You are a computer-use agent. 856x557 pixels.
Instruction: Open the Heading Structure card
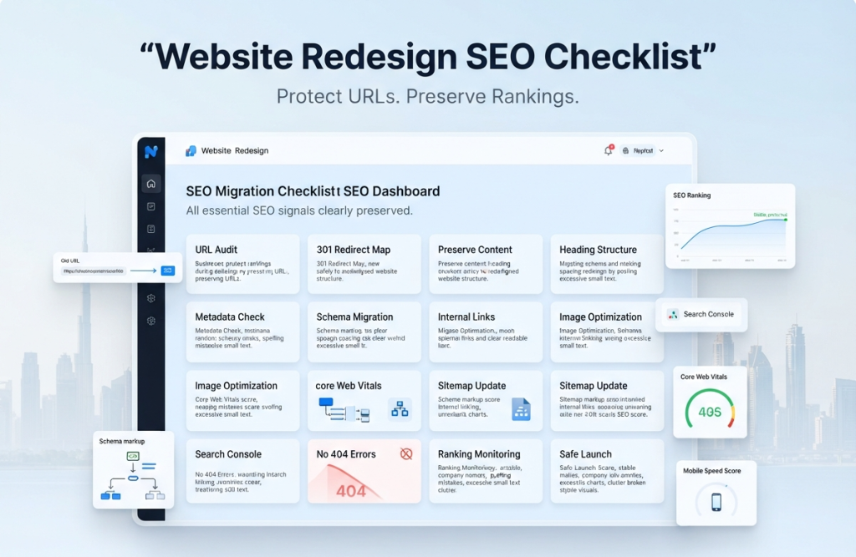(607, 264)
